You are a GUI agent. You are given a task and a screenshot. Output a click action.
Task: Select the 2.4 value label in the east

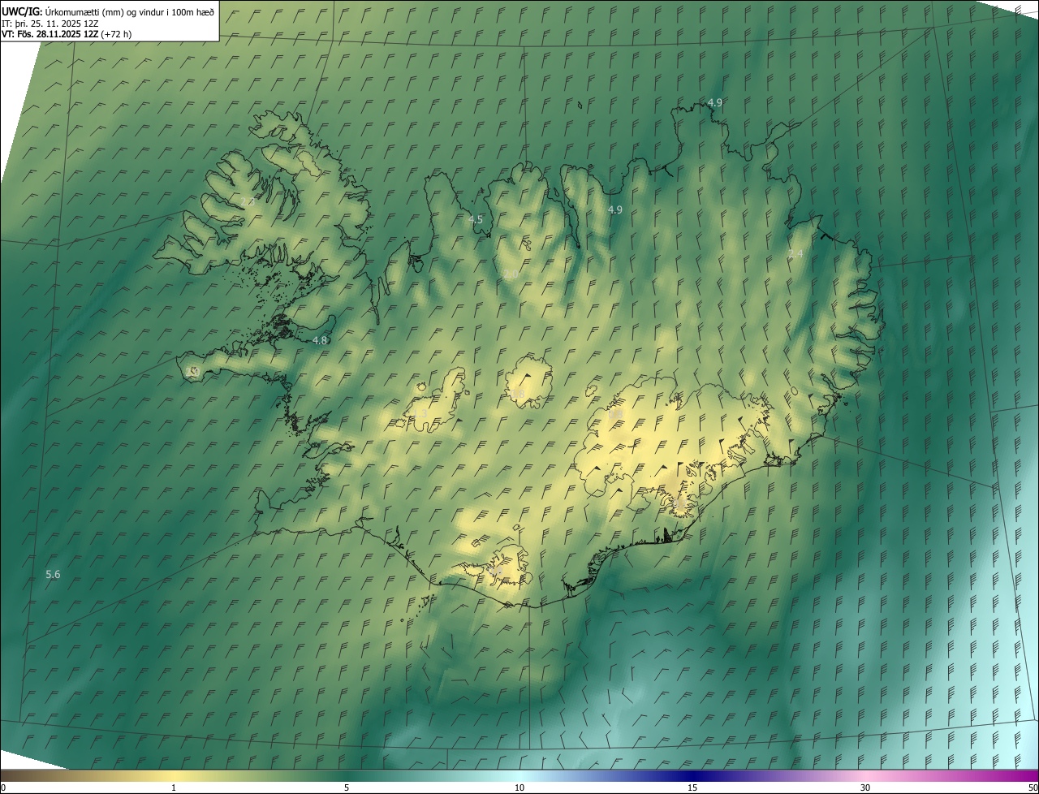click(795, 254)
